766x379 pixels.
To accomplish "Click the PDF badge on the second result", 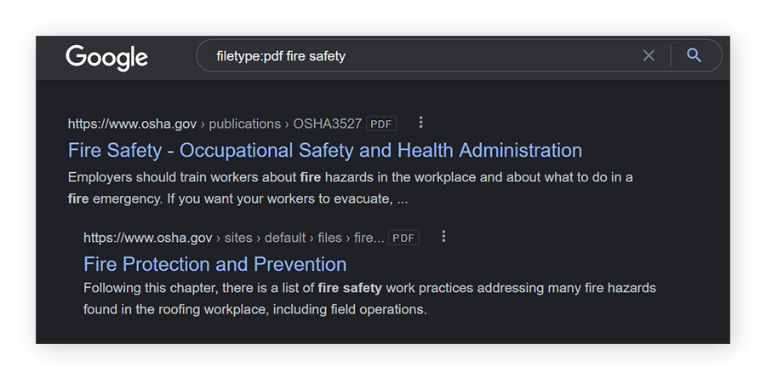I will (x=403, y=238).
